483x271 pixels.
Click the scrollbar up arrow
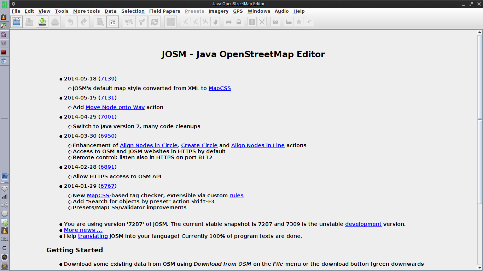480,33
